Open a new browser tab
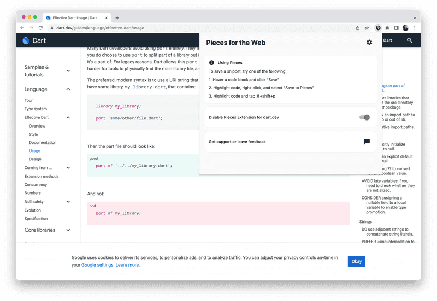The height and width of the screenshot is (301, 437). click(x=117, y=18)
